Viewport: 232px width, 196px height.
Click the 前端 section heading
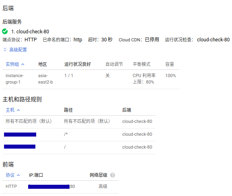pyautogui.click(x=8, y=164)
